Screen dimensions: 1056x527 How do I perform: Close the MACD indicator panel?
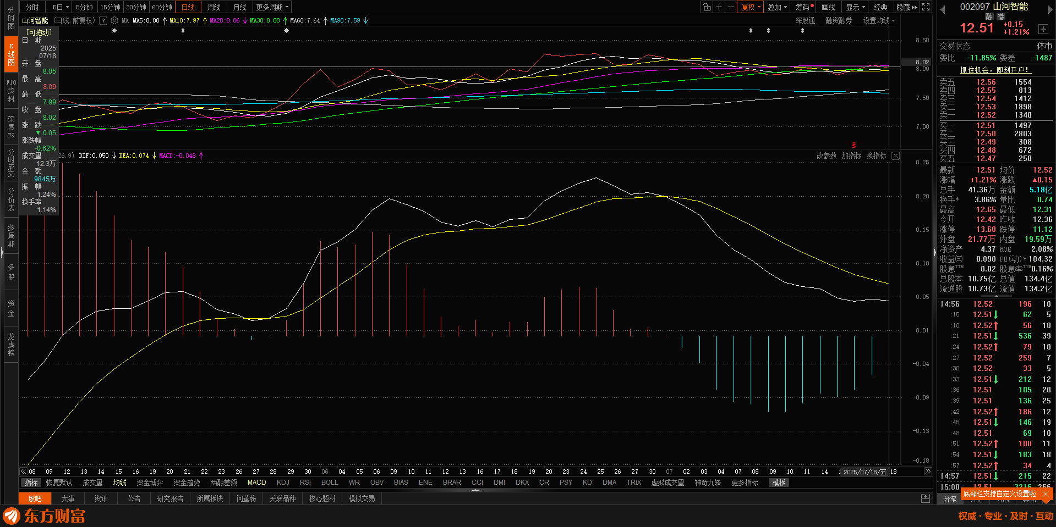click(895, 156)
